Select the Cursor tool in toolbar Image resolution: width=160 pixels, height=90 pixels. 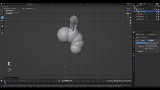pyautogui.click(x=2, y=14)
